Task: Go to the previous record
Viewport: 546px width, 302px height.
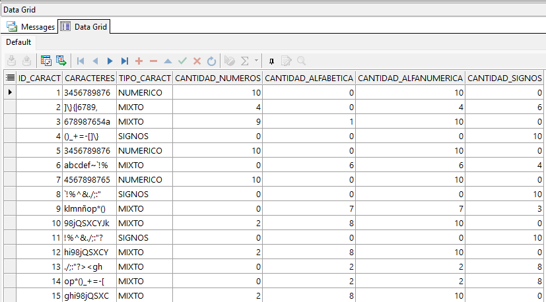Action: pos(95,61)
